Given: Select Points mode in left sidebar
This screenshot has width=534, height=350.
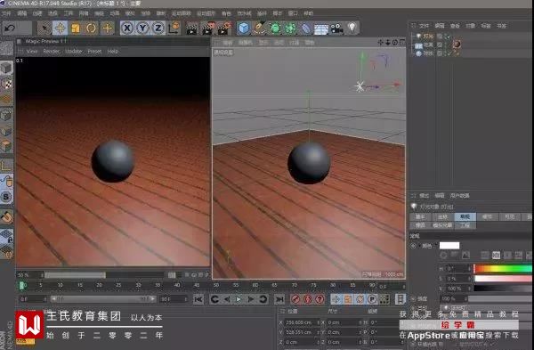Looking at the screenshot, I should (6, 115).
